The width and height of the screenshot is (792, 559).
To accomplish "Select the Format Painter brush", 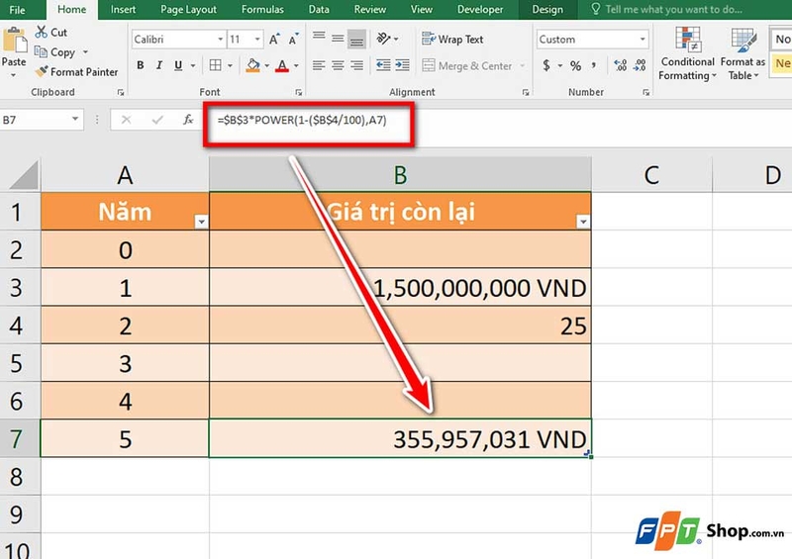I will [x=42, y=71].
